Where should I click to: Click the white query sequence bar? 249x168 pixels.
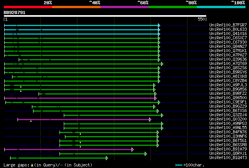pyautogui.click(x=105, y=16)
